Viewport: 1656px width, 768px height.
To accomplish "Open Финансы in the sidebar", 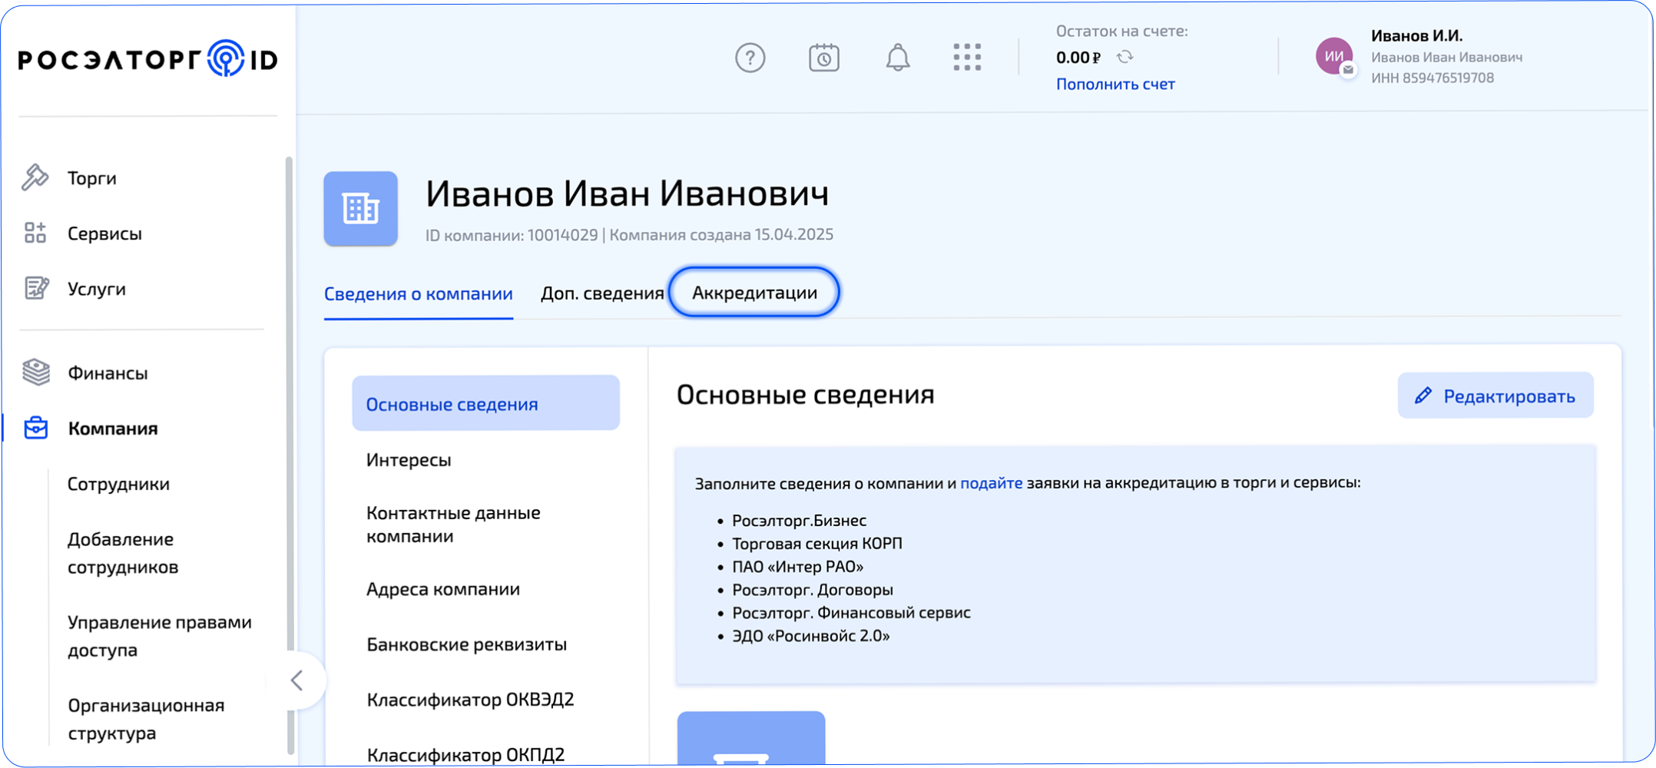I will [108, 373].
